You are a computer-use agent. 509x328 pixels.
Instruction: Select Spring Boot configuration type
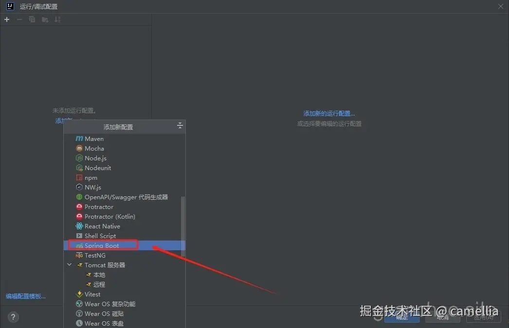[124, 246]
